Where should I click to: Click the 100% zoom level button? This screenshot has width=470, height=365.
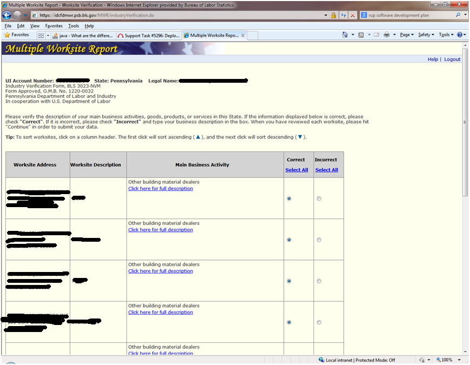tap(445, 360)
